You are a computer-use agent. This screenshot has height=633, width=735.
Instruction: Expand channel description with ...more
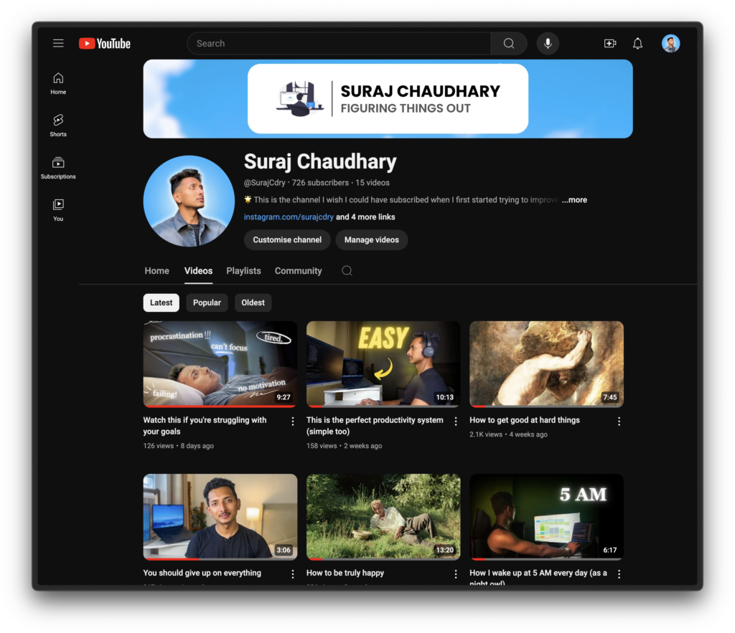[574, 200]
